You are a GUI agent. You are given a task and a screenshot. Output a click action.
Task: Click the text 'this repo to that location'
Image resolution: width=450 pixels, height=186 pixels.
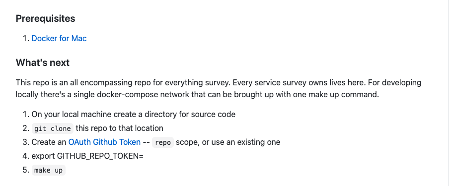coord(119,128)
